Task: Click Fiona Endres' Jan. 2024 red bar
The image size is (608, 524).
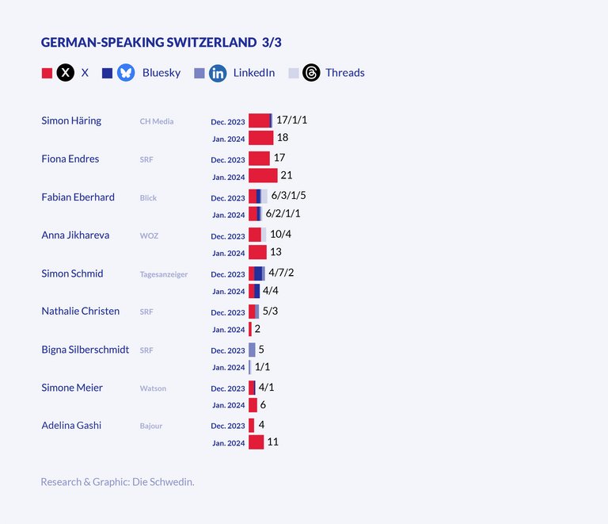Action: click(x=263, y=176)
